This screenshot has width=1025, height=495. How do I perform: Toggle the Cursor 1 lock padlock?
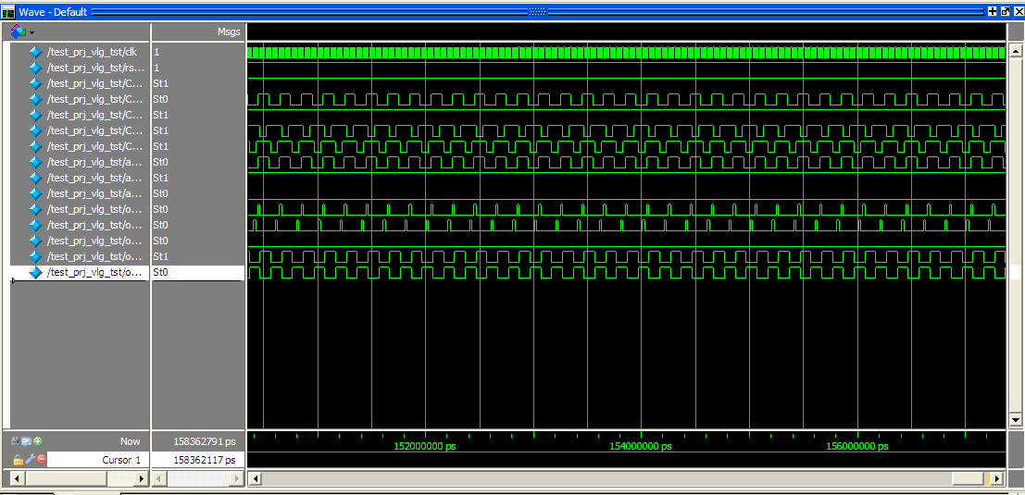click(x=18, y=460)
